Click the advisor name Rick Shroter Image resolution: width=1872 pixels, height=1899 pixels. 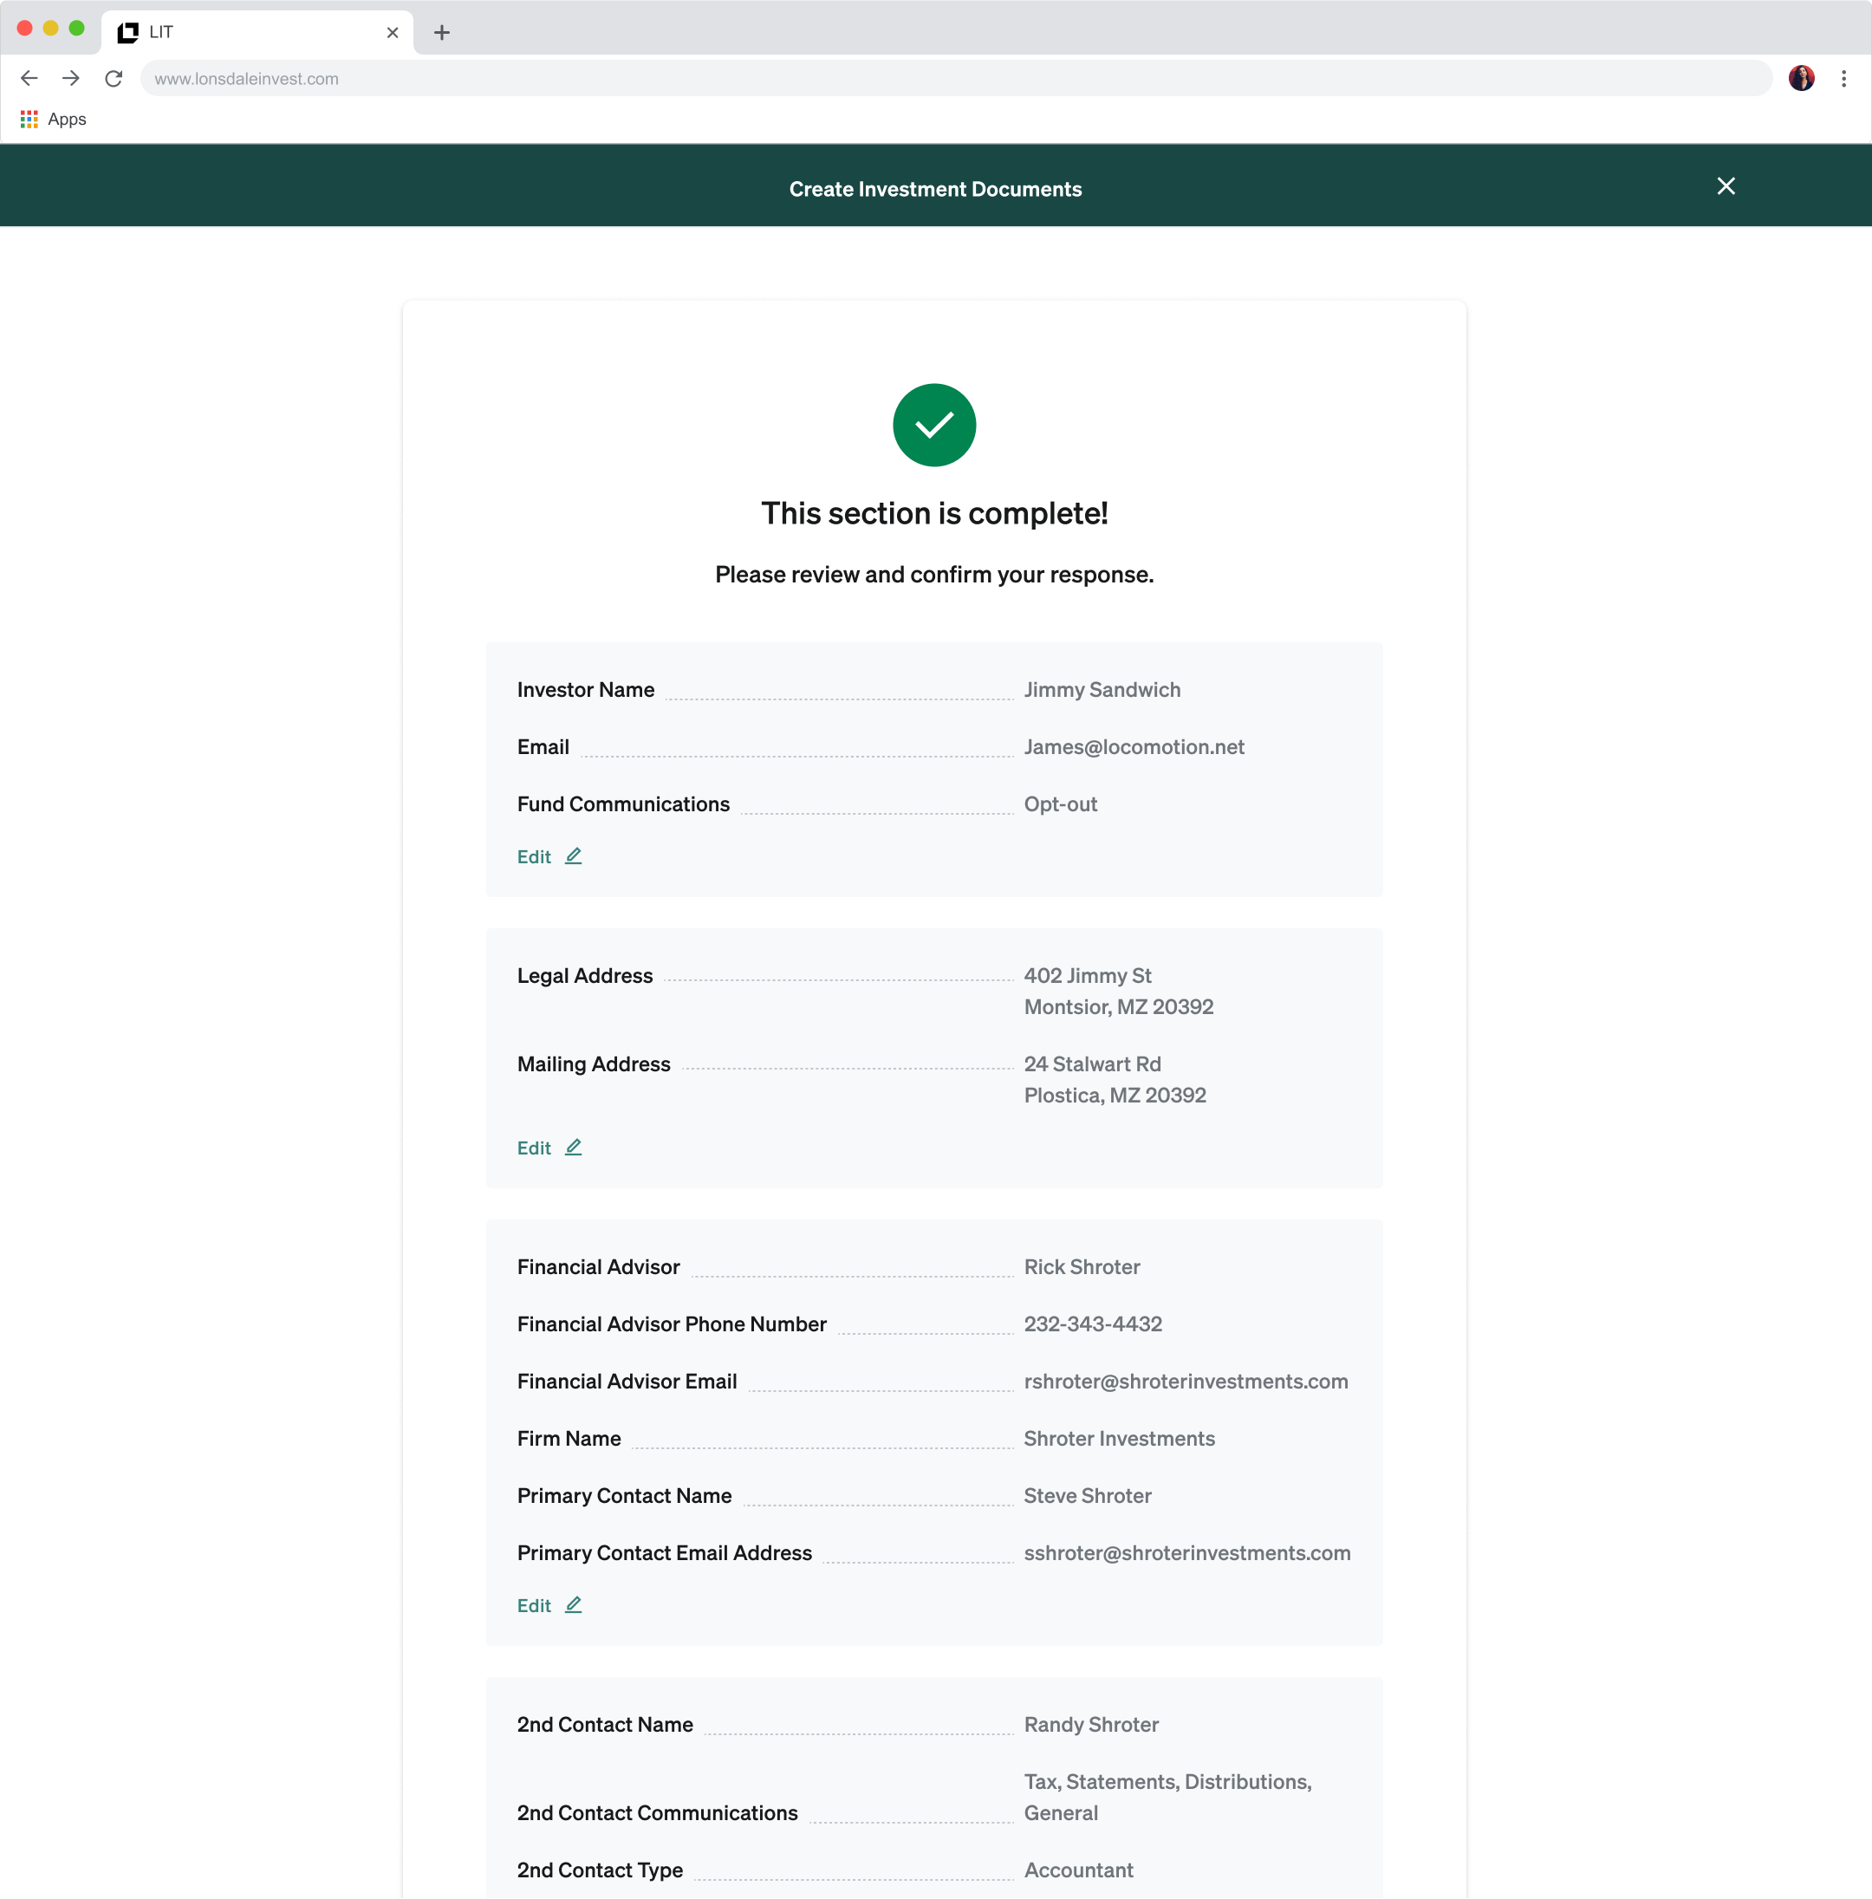point(1082,1267)
